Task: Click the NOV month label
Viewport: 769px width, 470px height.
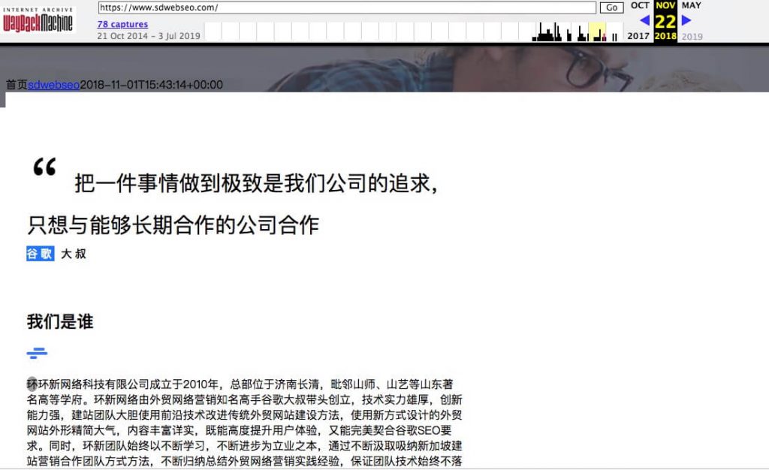Action: coord(665,5)
